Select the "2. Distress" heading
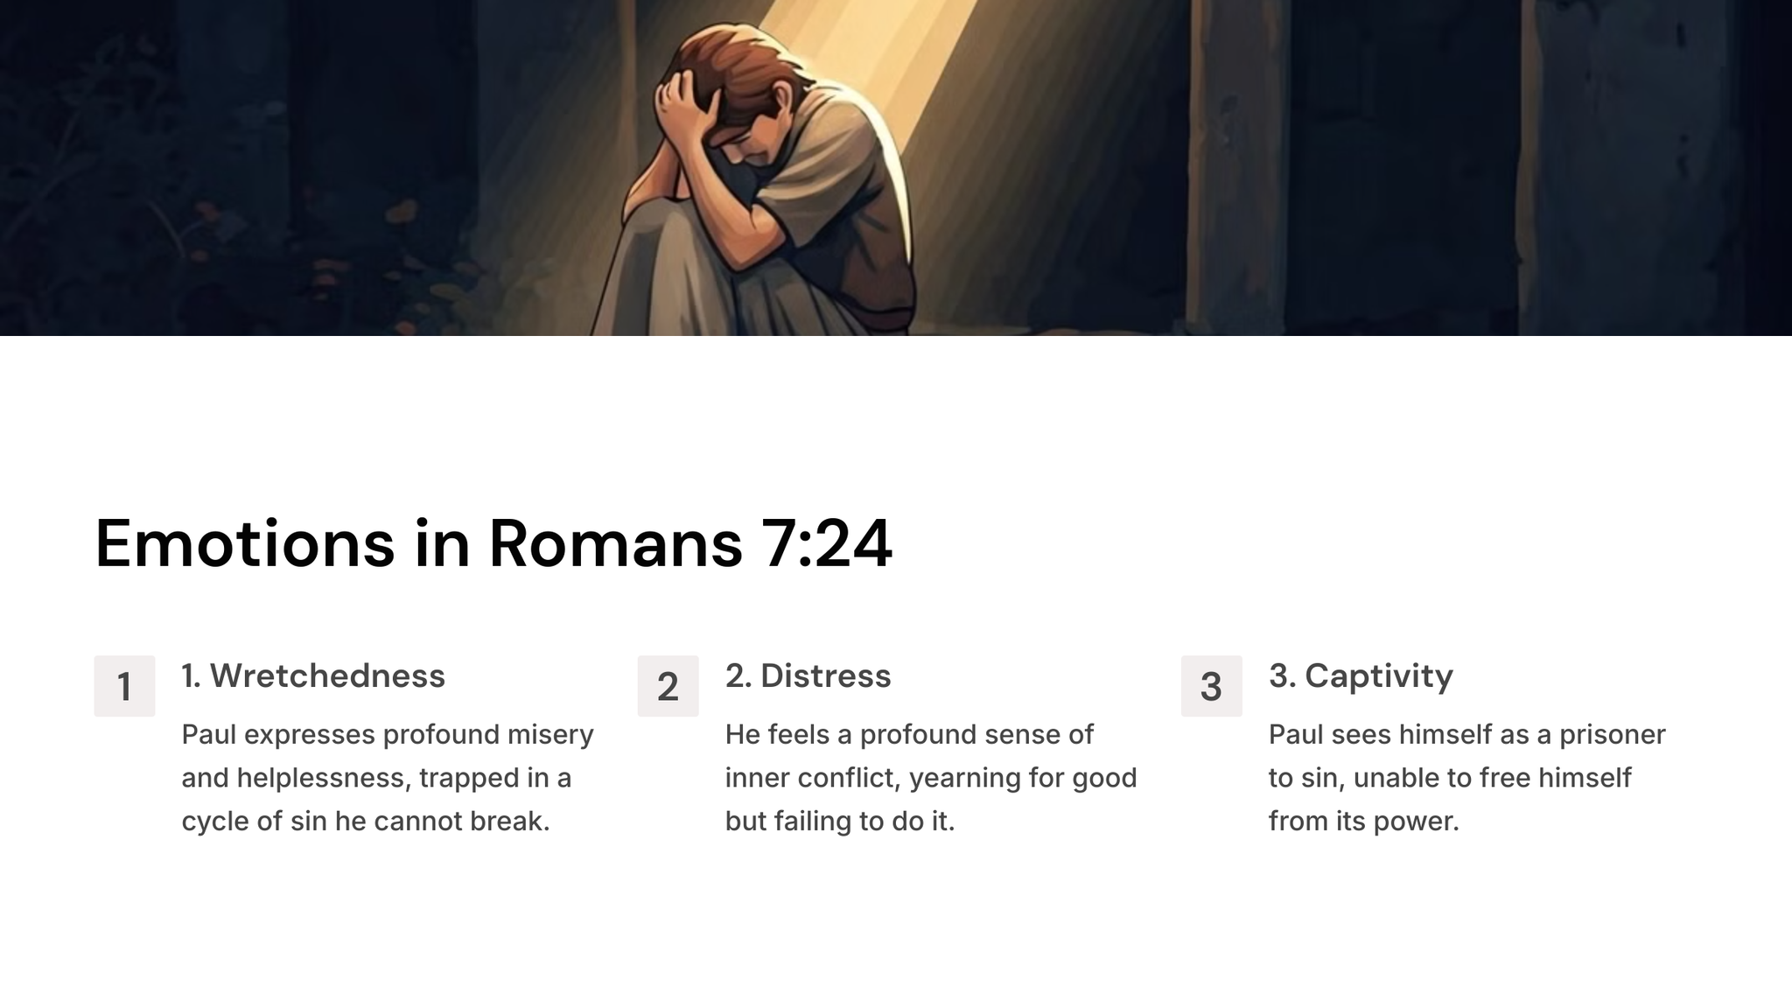 click(808, 675)
